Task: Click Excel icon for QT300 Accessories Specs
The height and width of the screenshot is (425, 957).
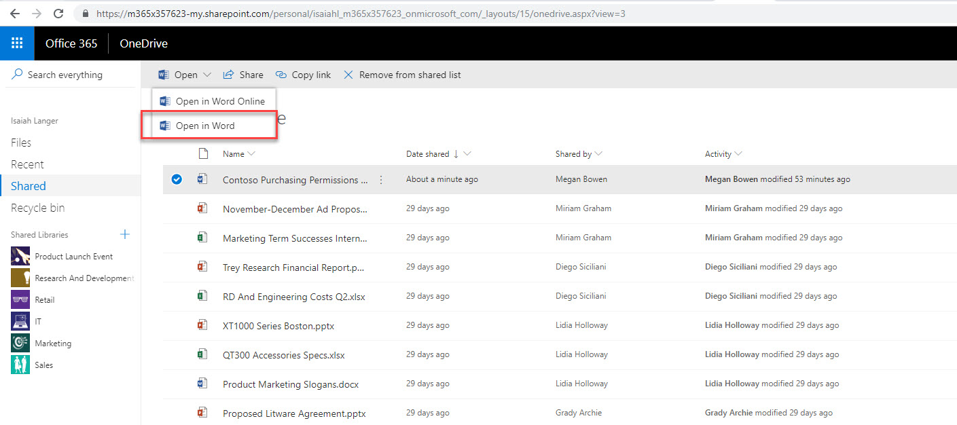Action: point(202,354)
